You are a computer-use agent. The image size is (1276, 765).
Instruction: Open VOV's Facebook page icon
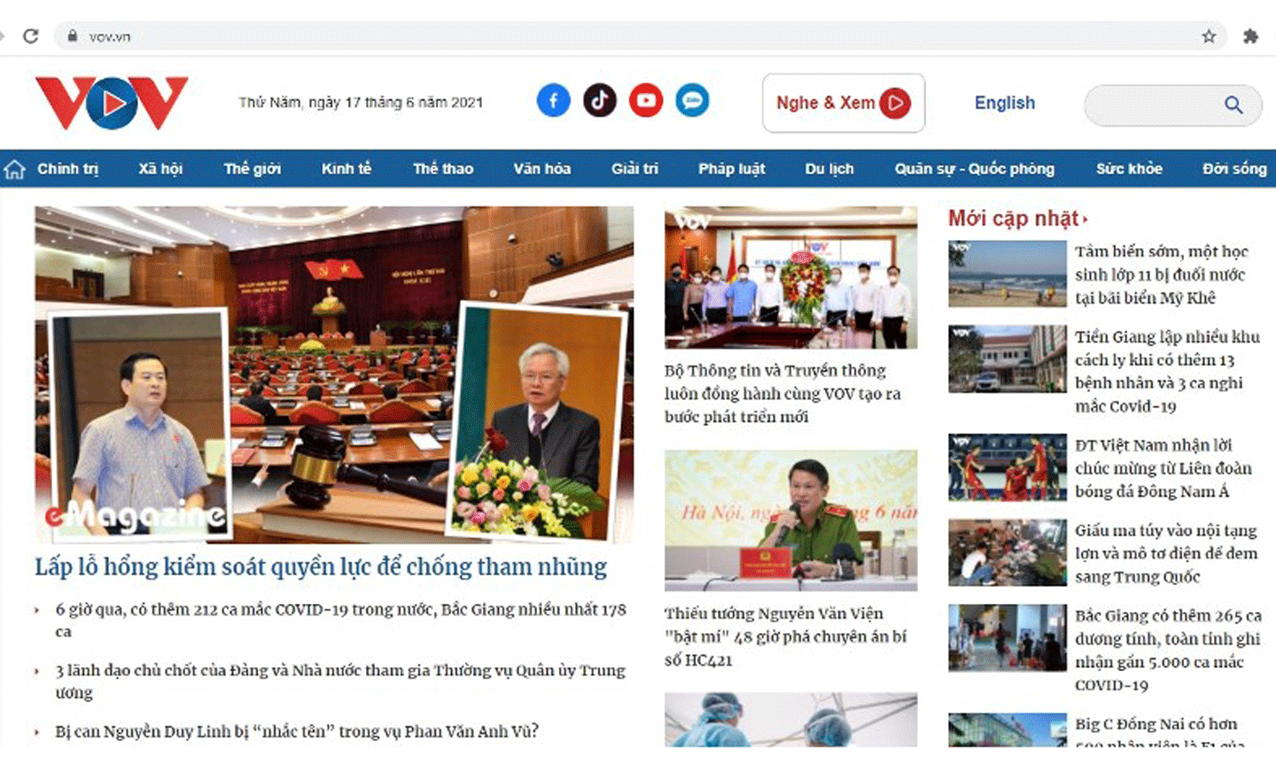(554, 101)
